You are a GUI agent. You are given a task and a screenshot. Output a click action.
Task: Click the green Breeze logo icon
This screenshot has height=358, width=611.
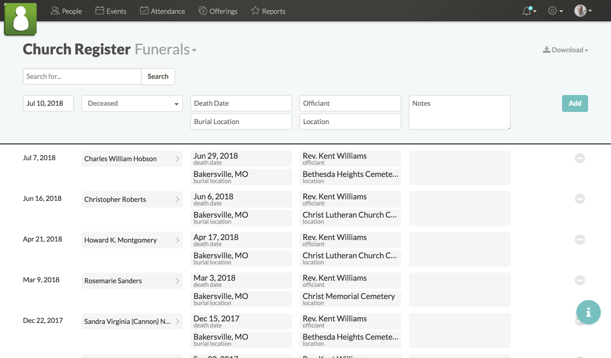coord(20,19)
